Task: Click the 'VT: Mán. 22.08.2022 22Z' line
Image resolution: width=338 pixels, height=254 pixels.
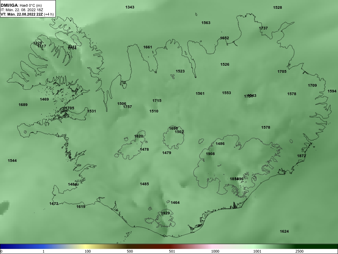Action: coord(22,14)
